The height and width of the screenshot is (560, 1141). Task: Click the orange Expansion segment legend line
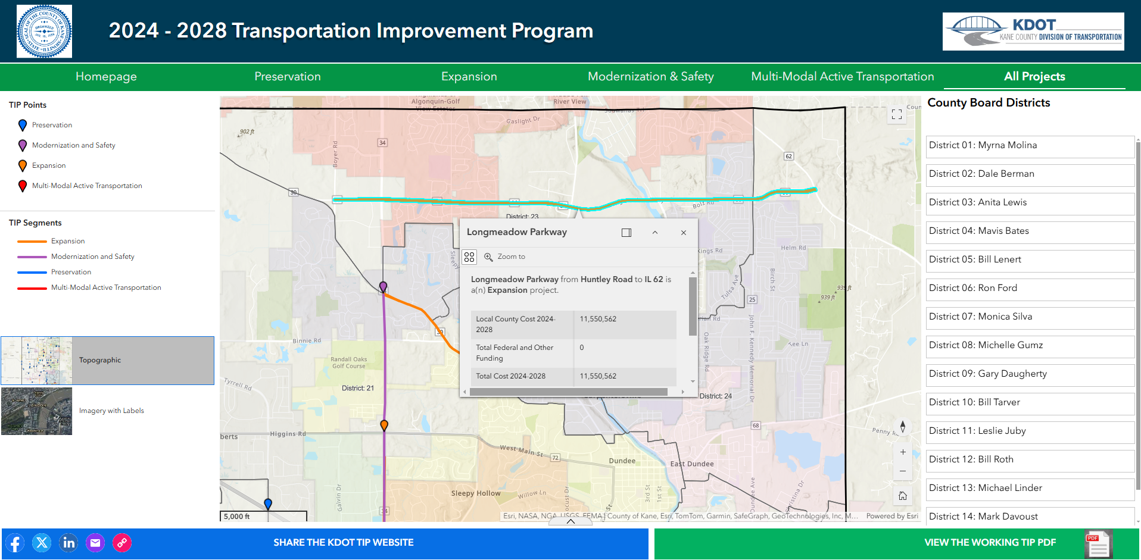point(32,241)
